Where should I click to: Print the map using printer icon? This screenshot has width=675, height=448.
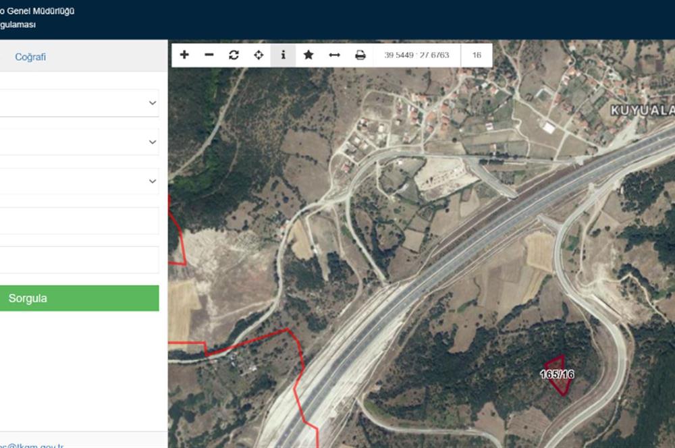tap(360, 55)
